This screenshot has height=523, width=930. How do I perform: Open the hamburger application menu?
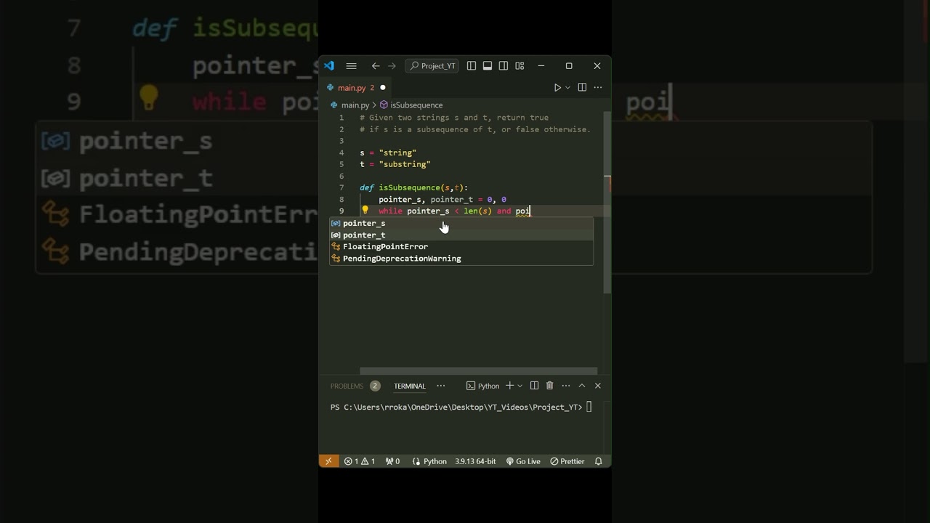coord(352,66)
